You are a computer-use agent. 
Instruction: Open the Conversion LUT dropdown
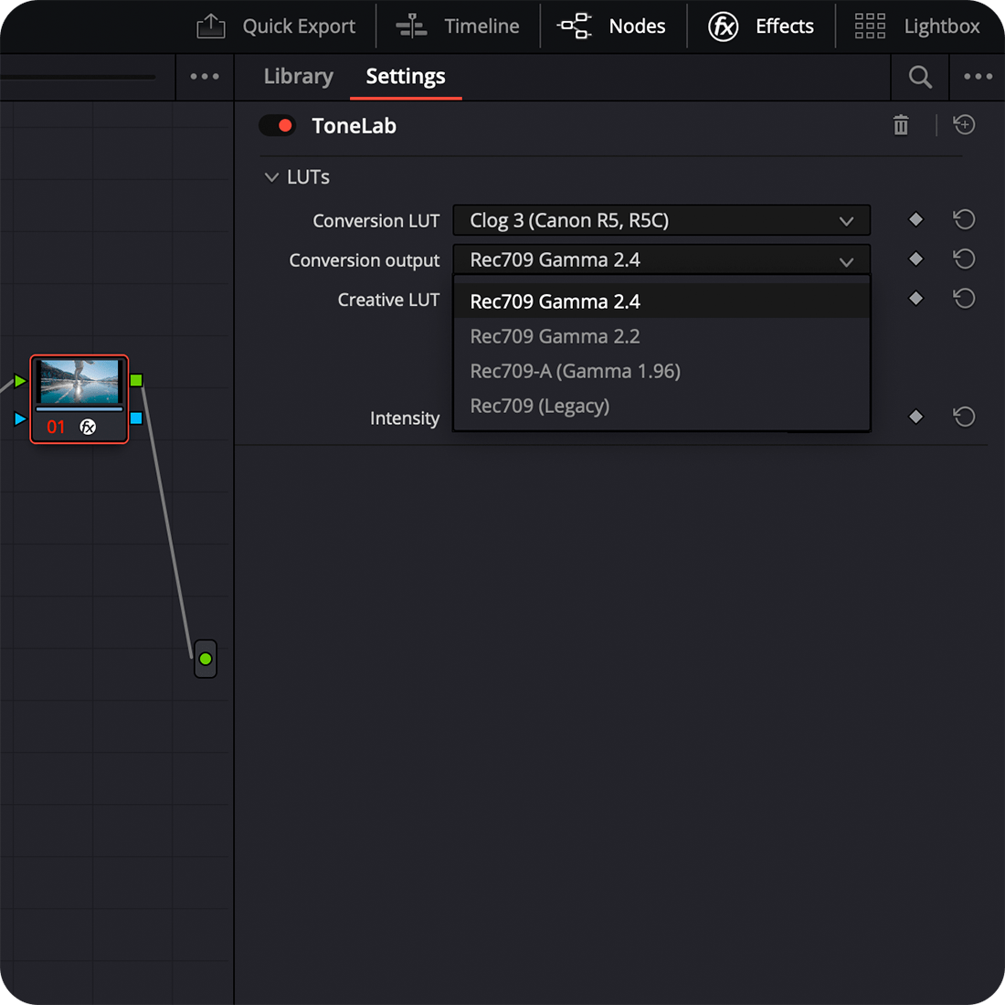click(661, 220)
